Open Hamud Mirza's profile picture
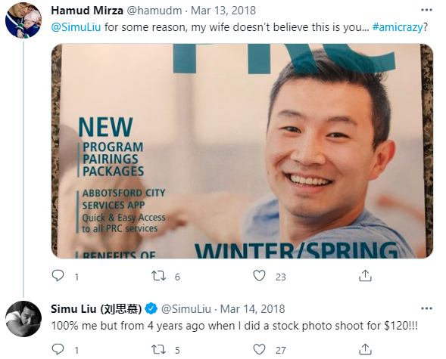Viewport: 446px width, 359px height. click(x=23, y=20)
